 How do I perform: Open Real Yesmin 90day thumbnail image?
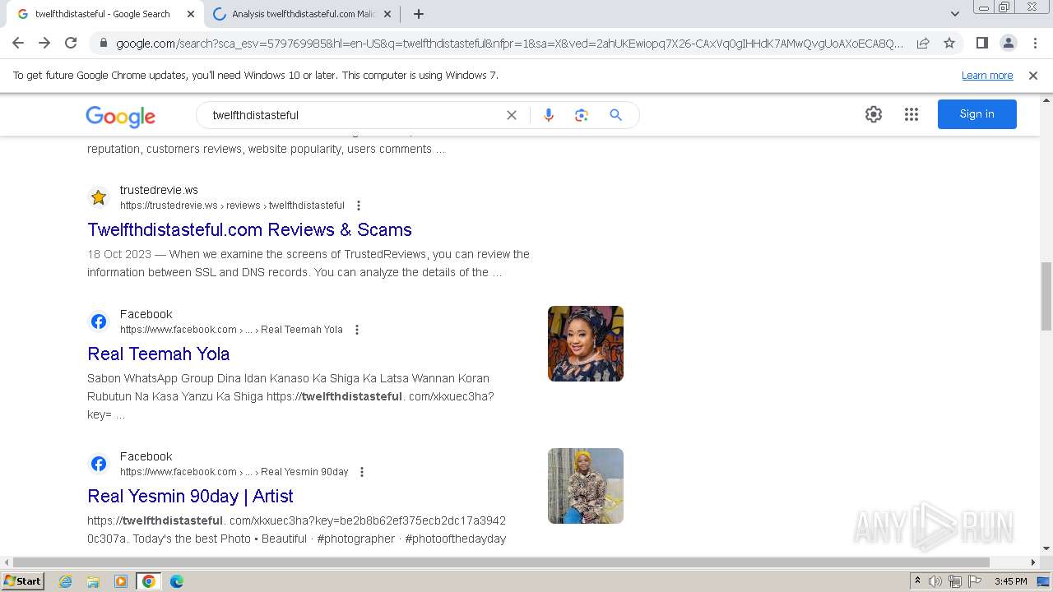[586, 486]
